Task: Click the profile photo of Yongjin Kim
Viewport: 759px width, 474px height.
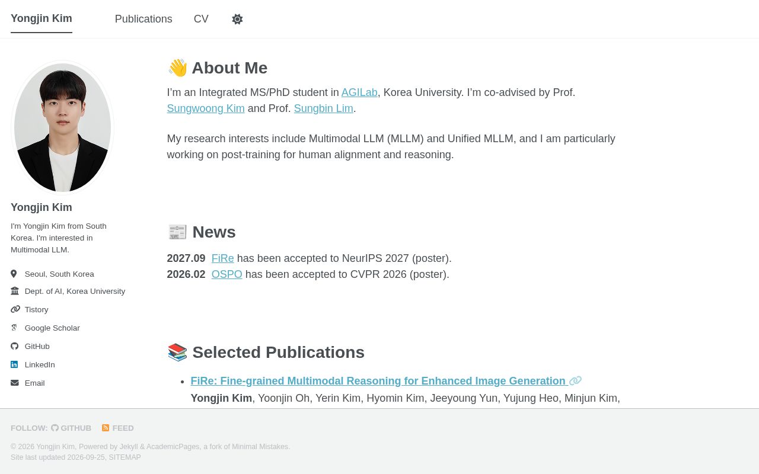Action: 62,127
